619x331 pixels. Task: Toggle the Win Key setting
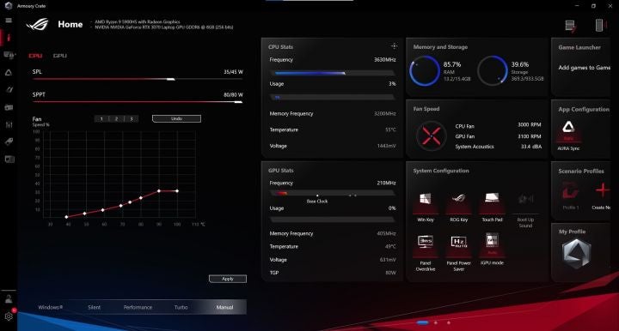(x=426, y=207)
